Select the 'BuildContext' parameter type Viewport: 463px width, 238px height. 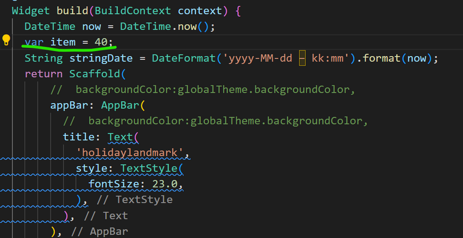(x=136, y=11)
